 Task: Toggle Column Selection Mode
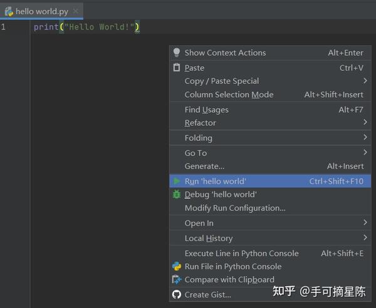(x=229, y=95)
